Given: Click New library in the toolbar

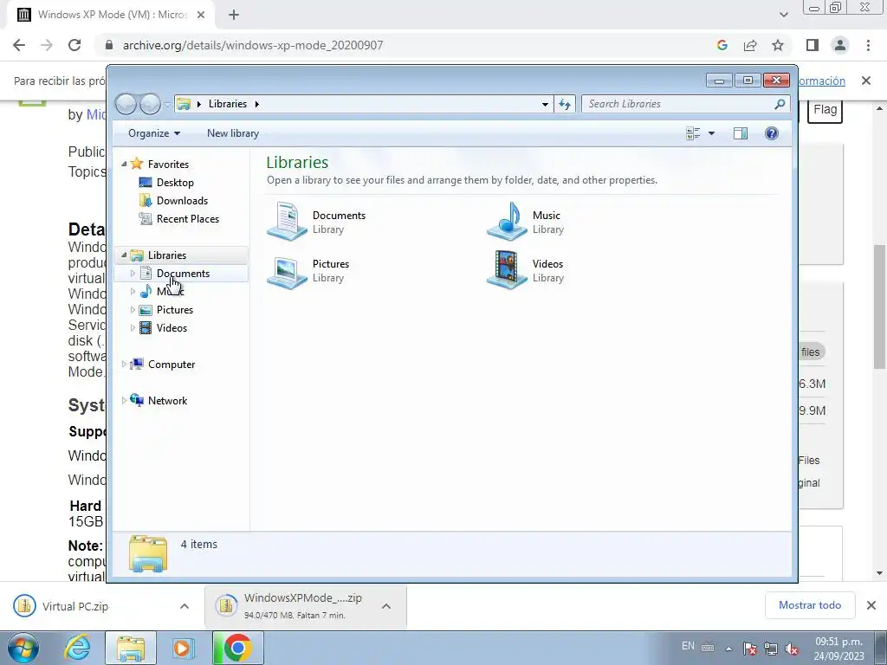Looking at the screenshot, I should [232, 133].
